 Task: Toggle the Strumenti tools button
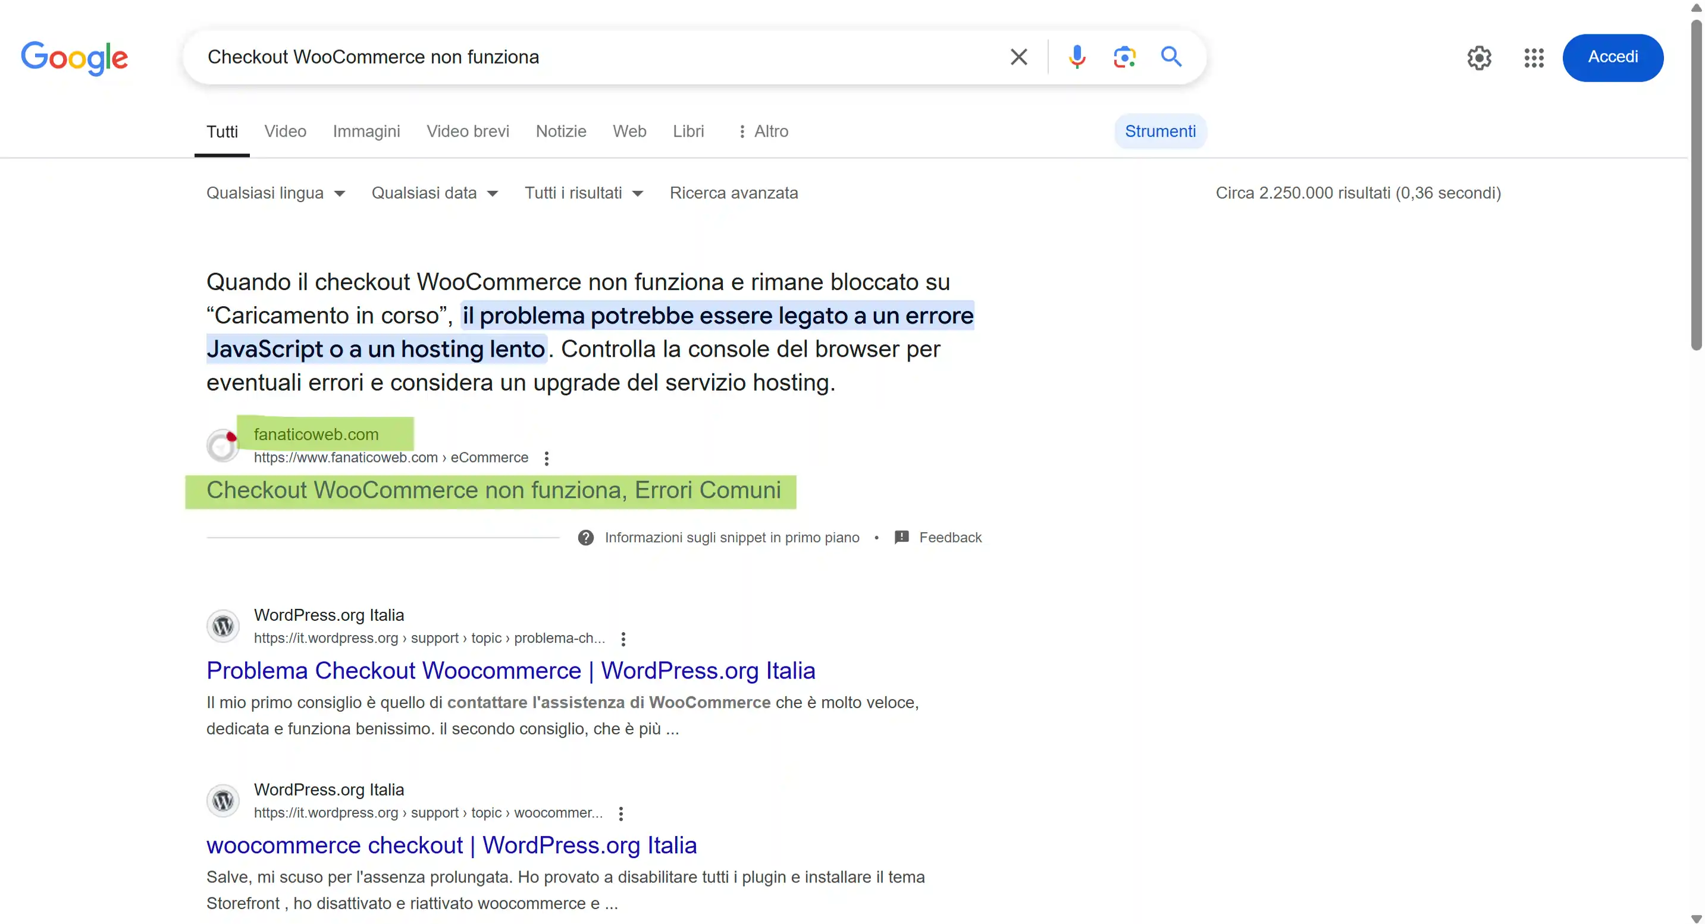(x=1159, y=131)
